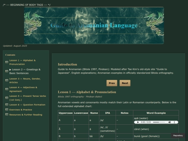
Task: Open Resources & Further Reading link
Action: click(26, 115)
